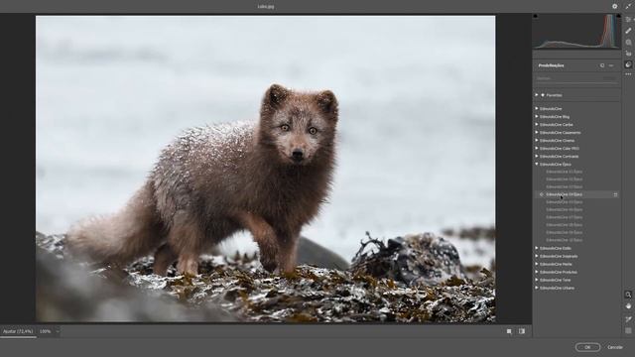Expand the Favoritos preset group
The height and width of the screenshot is (357, 635).
click(537, 95)
